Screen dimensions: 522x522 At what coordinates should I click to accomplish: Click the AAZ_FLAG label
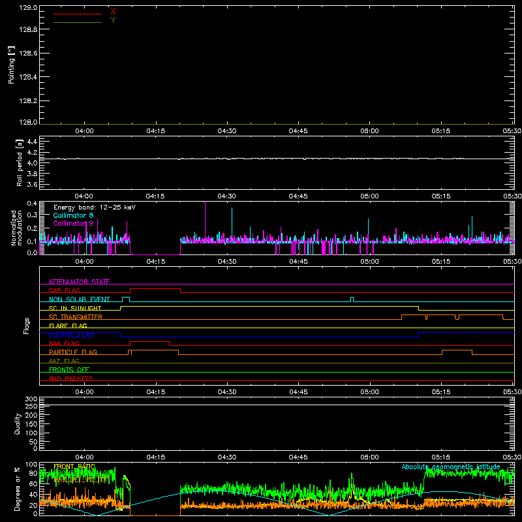pyautogui.click(x=64, y=361)
